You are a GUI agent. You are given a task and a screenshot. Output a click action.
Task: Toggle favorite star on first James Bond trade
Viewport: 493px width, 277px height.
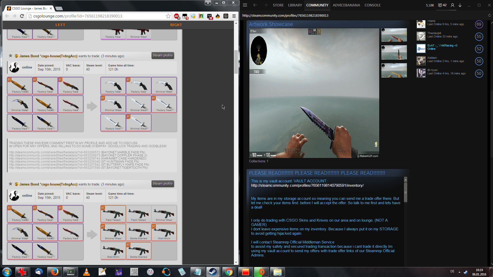click(11, 56)
